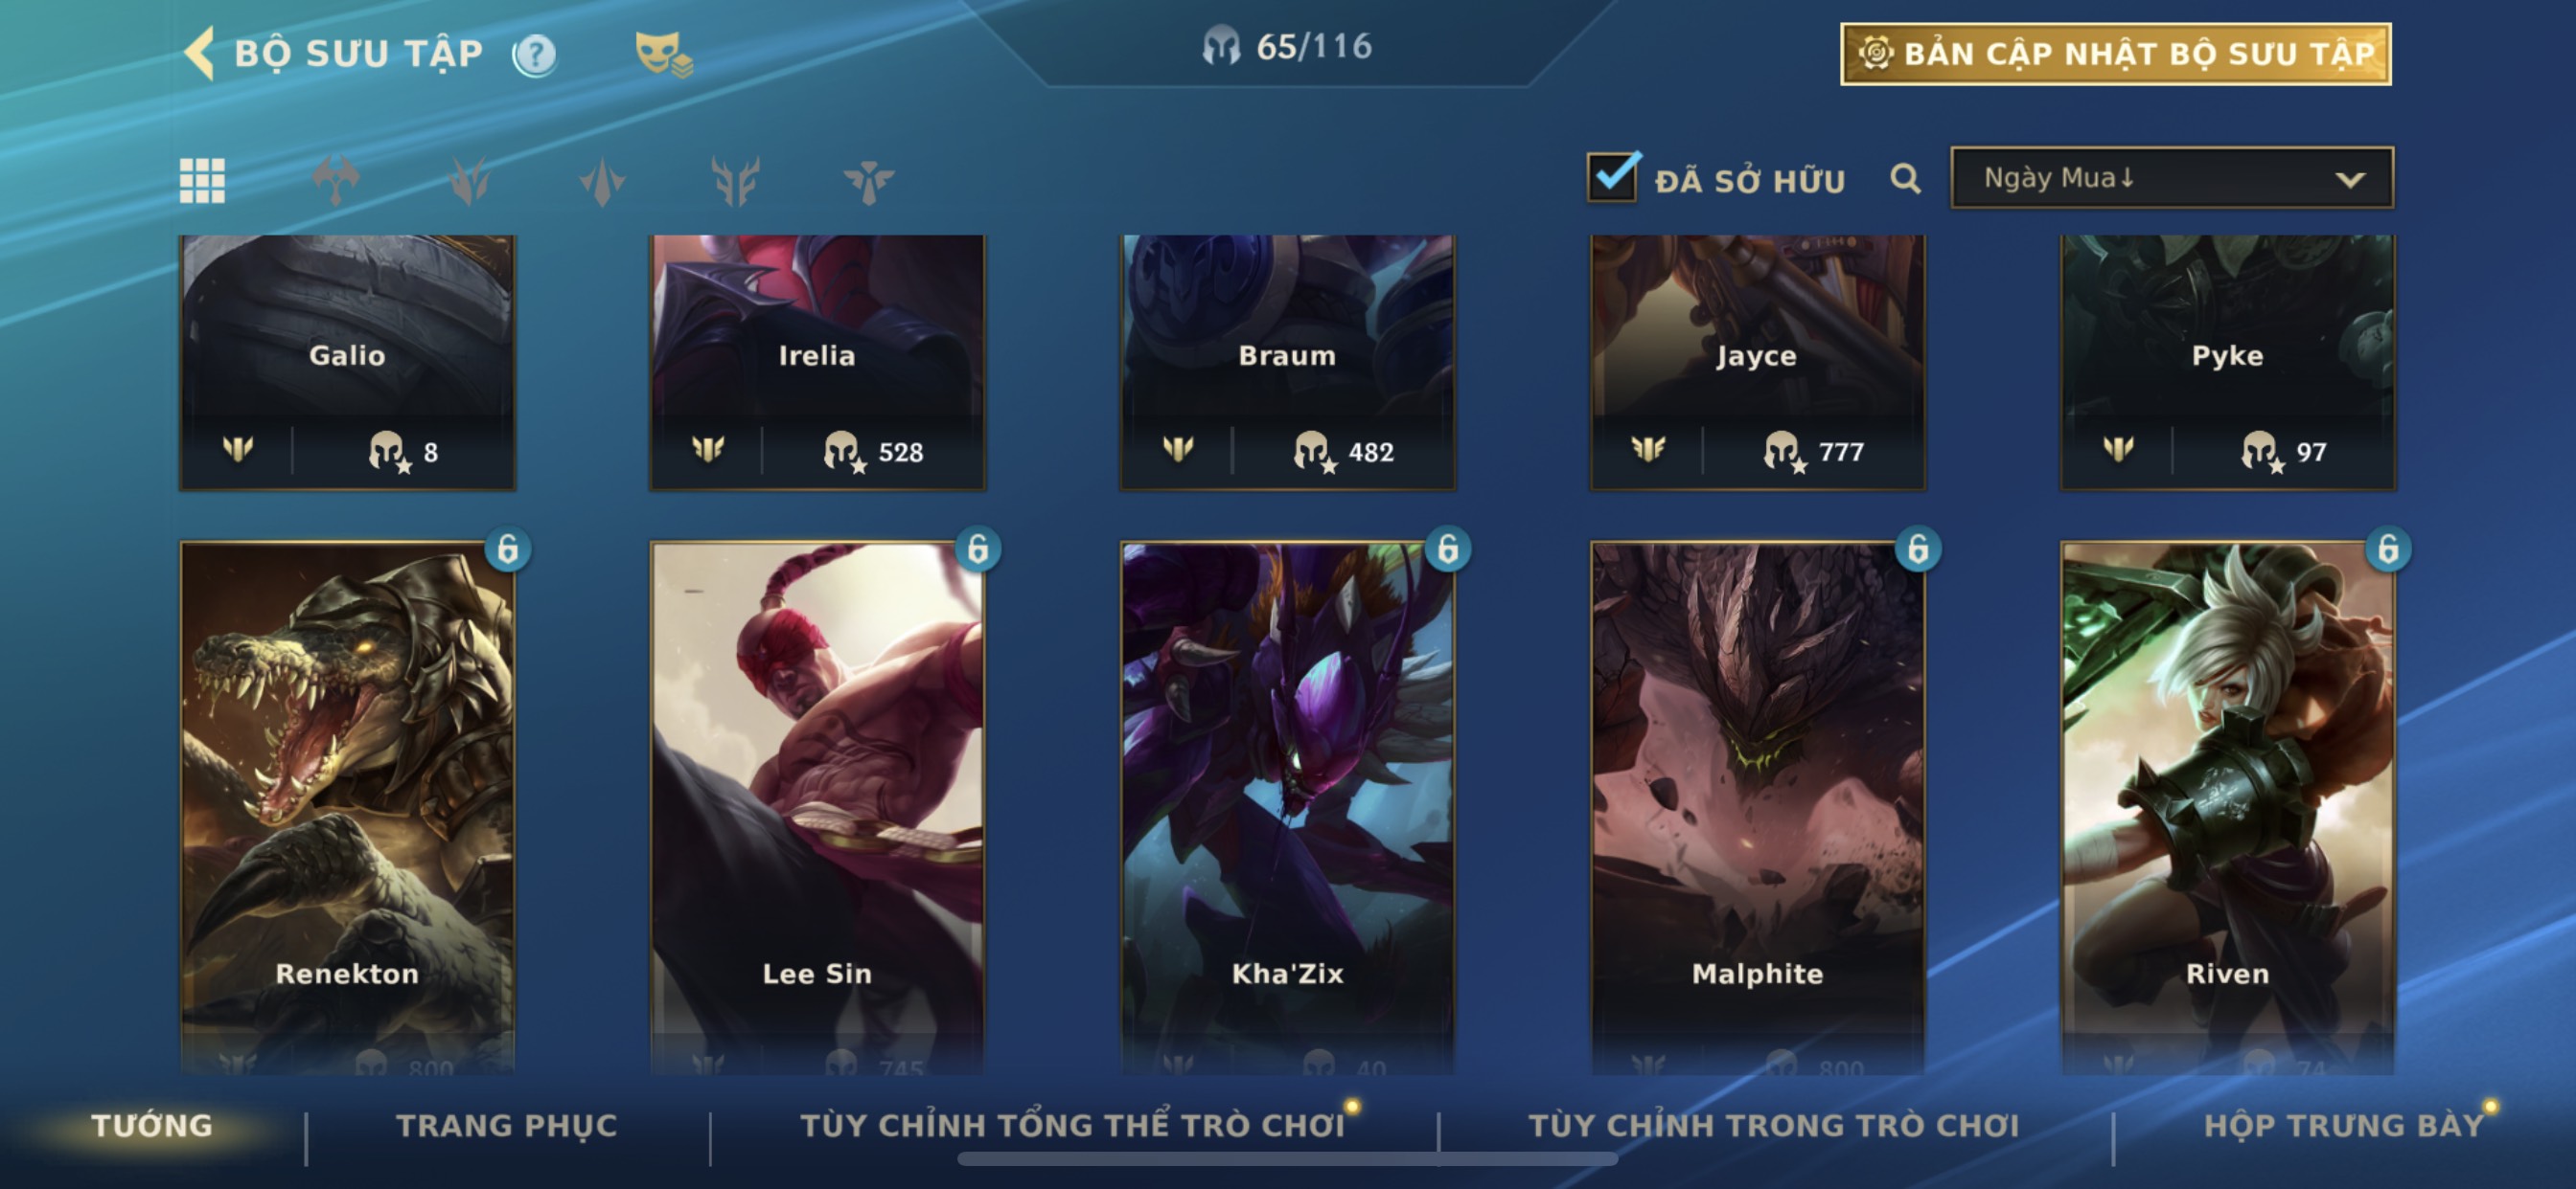Click Bản Cập Nhật Bộ Sưu Tập button
The image size is (2576, 1189).
pyautogui.click(x=2115, y=54)
